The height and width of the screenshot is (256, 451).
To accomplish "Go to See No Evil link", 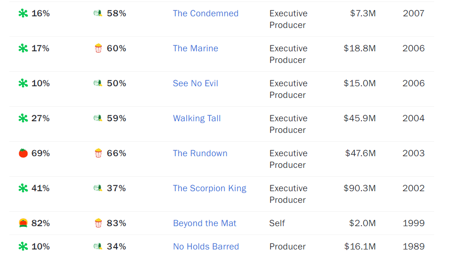I will pos(195,83).
